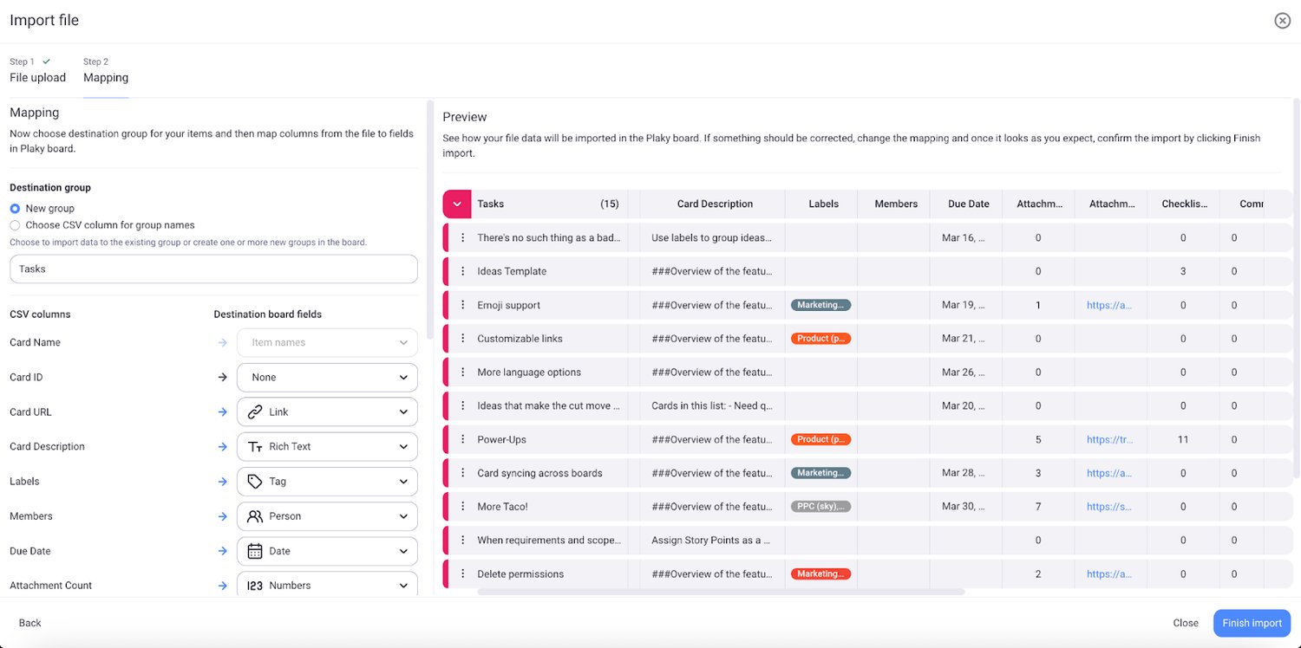This screenshot has height=648, width=1301.
Task: Click the Labels column header in preview
Action: coord(823,204)
